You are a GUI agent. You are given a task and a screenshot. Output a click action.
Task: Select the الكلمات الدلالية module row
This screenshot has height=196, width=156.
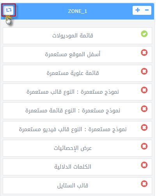[77, 167]
